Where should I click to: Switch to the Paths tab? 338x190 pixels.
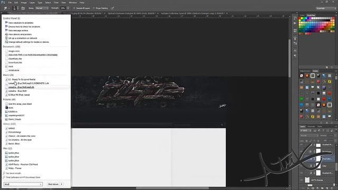tap(320, 127)
